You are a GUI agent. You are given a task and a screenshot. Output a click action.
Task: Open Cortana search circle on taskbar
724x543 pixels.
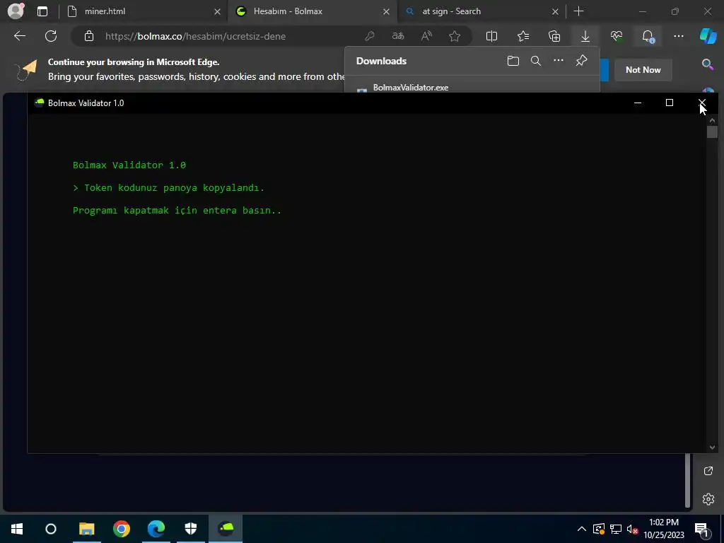coord(51,529)
